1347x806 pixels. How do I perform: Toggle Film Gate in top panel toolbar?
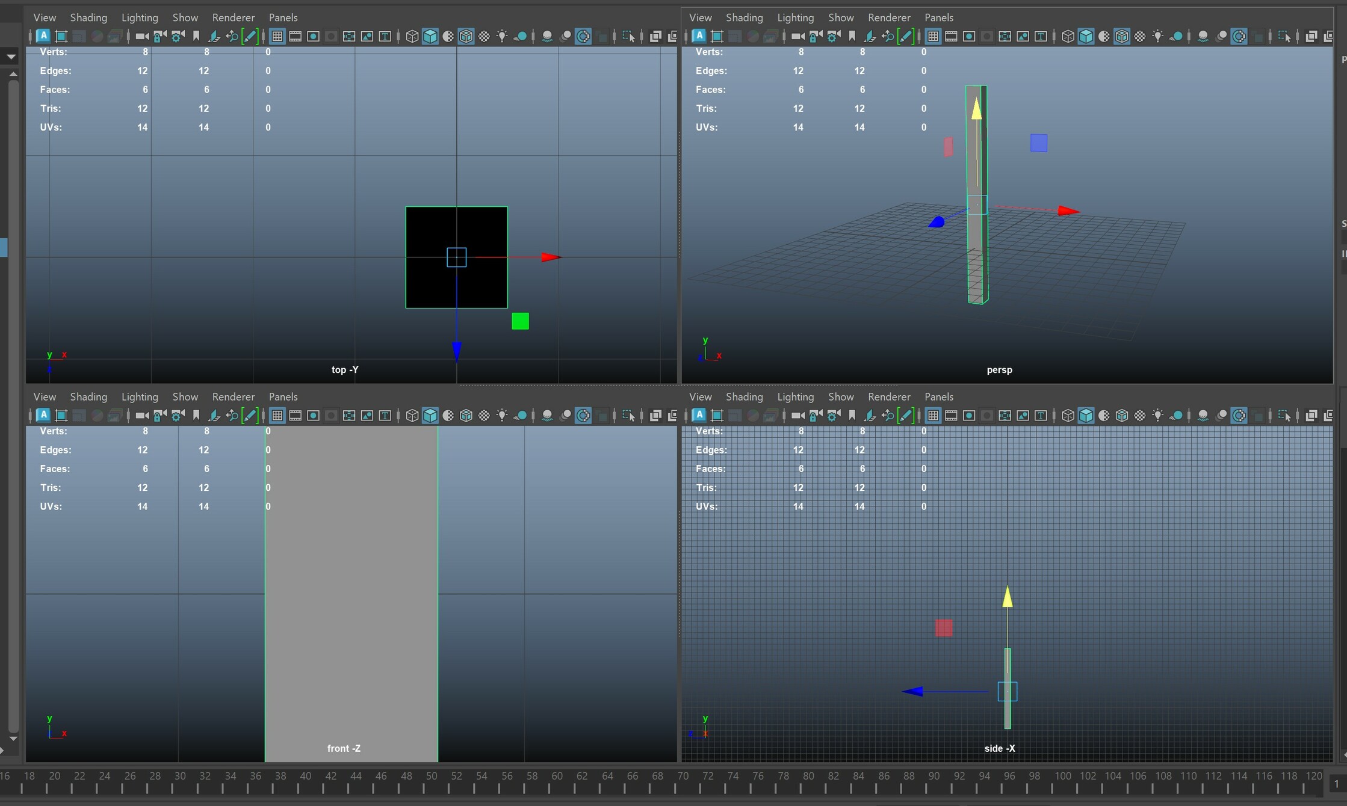coord(295,36)
